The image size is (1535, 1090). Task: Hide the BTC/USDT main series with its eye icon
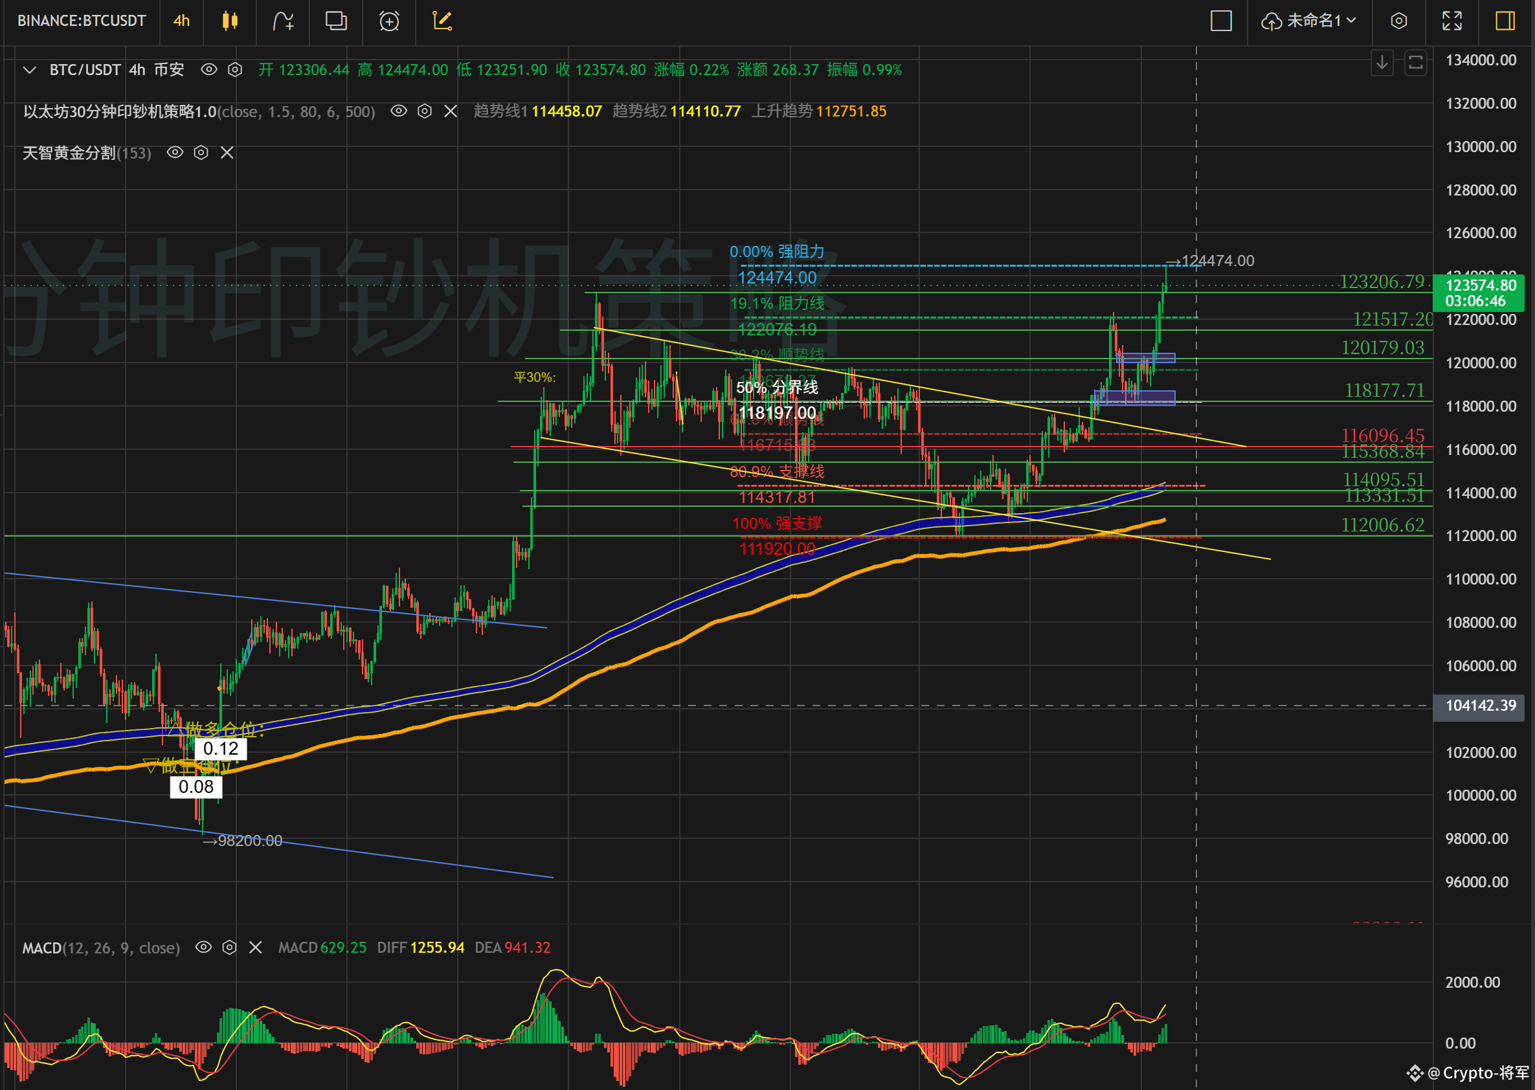point(208,69)
